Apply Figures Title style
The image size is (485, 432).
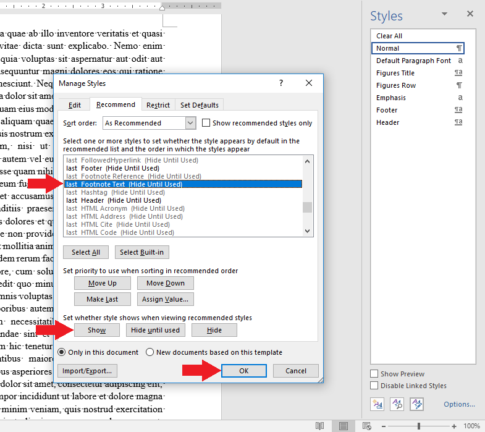(418, 73)
